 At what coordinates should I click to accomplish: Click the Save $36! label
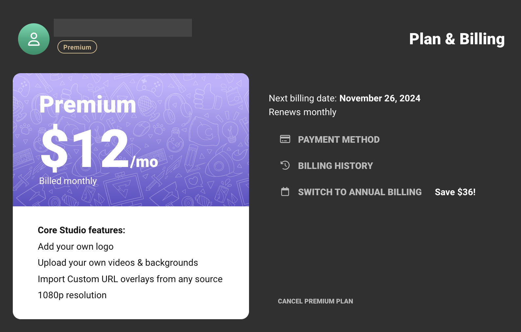pyautogui.click(x=455, y=192)
